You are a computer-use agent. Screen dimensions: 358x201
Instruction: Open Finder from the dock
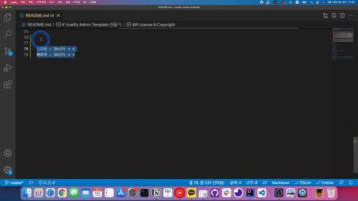click(27, 193)
